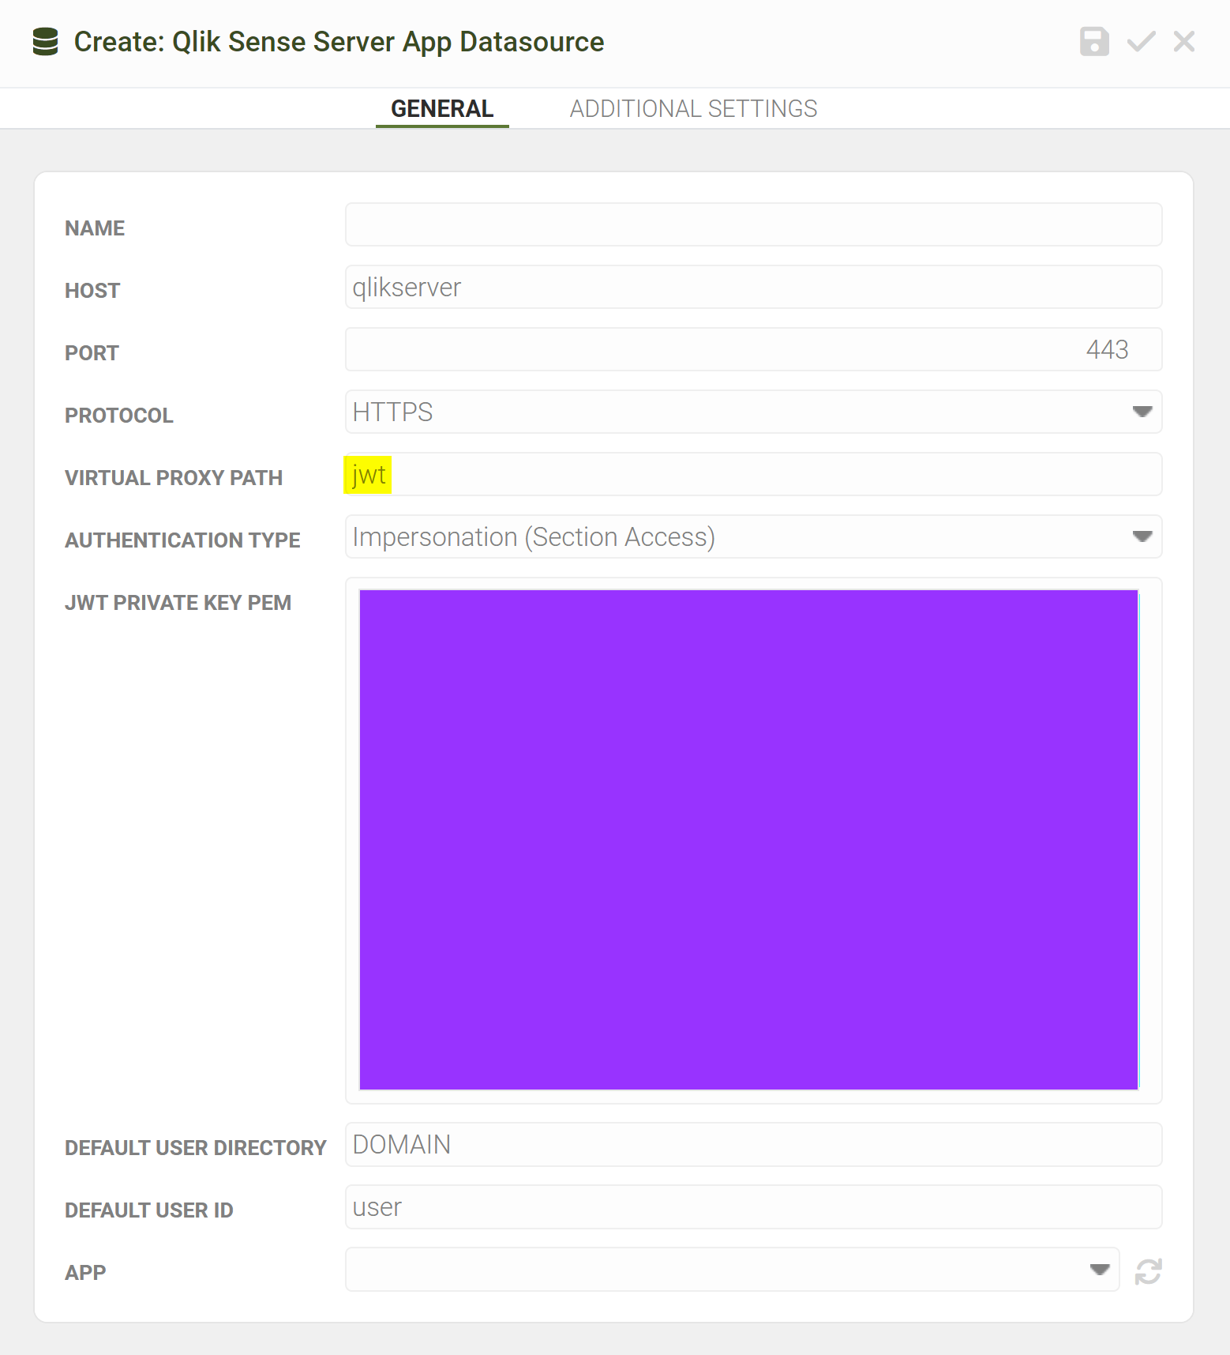Screen dimensions: 1230x1355
Task: Open the Authentication Type dropdown
Action: pyautogui.click(x=753, y=536)
